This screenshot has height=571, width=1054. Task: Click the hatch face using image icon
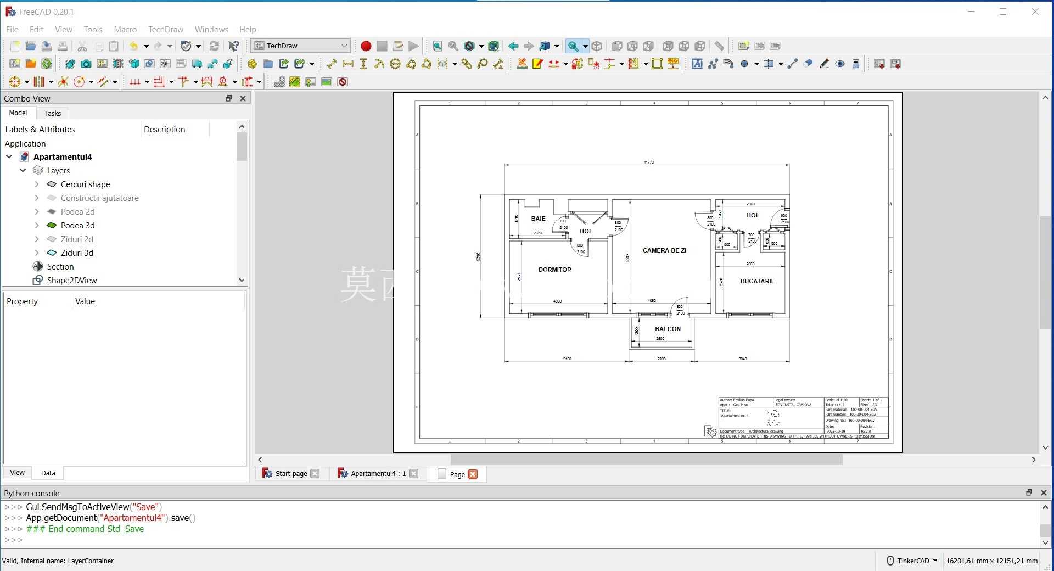point(279,82)
